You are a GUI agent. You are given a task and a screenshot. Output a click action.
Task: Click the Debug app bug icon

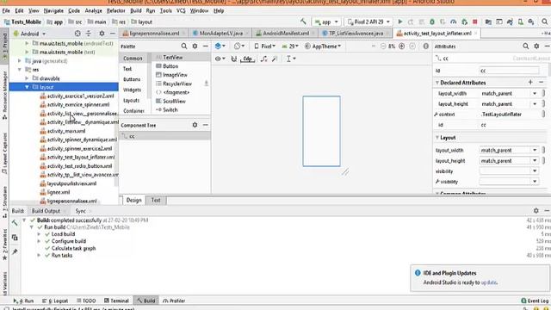pyautogui.click(x=432, y=22)
